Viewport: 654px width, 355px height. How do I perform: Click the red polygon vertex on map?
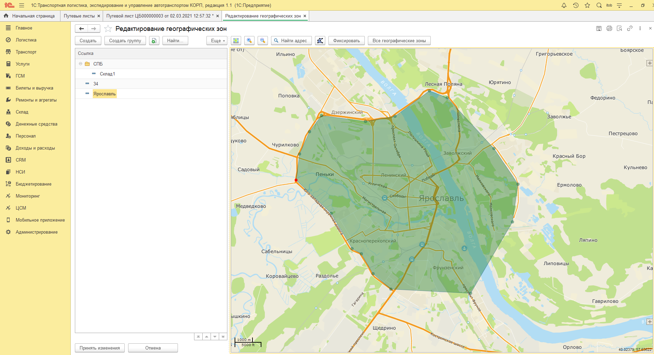pos(296,180)
